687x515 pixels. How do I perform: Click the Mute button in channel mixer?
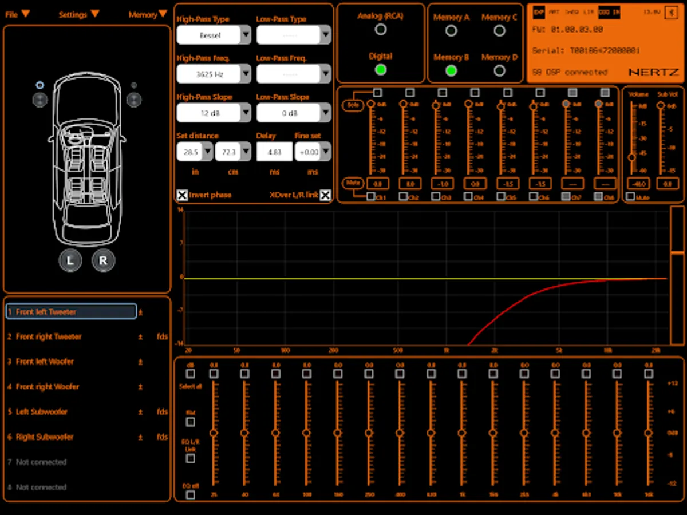click(353, 183)
